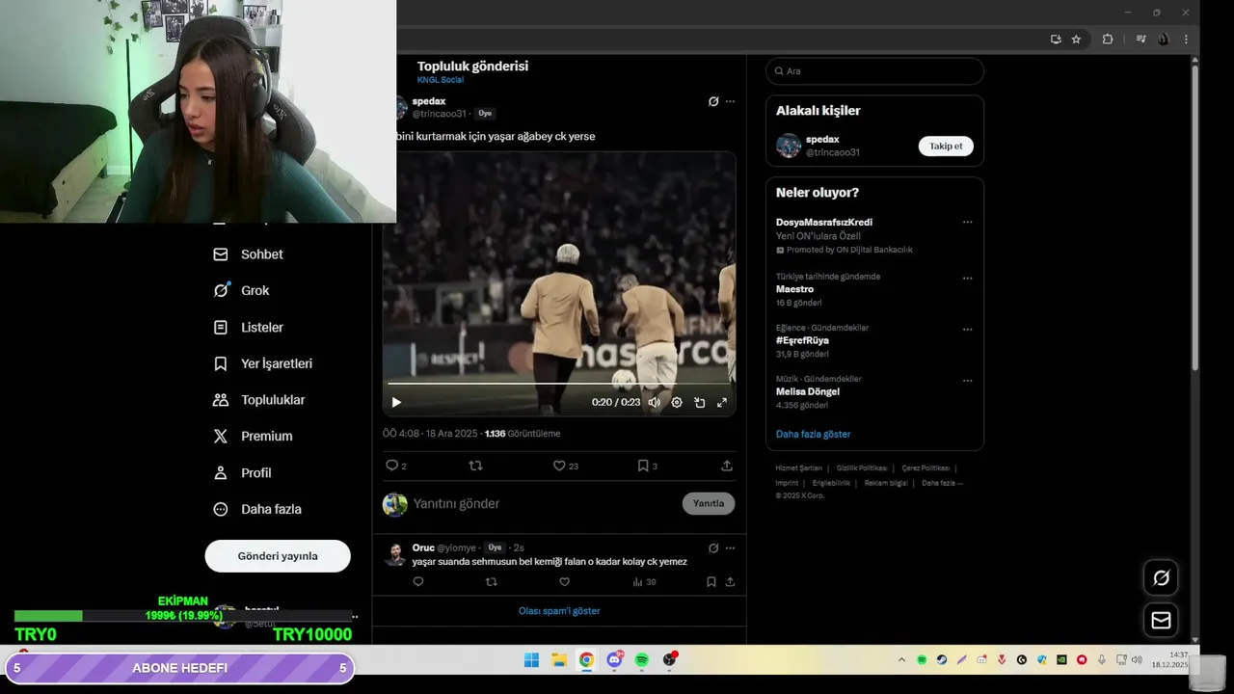Open File Explorer from taskbar
1234x694 pixels.
pyautogui.click(x=559, y=660)
